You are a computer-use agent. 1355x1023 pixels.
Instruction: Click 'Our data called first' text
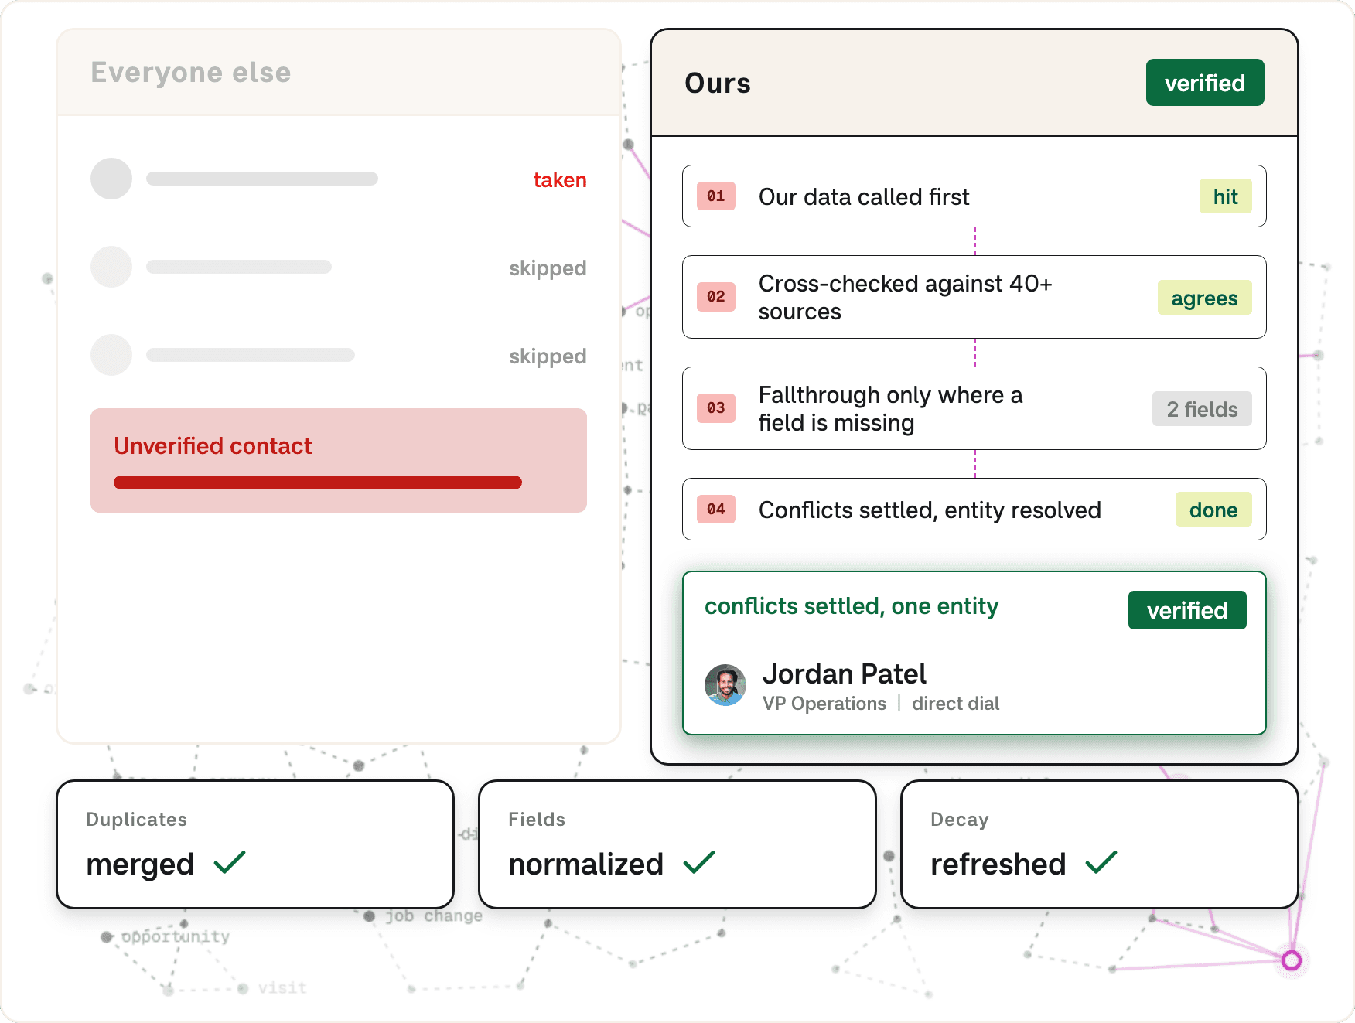click(864, 197)
